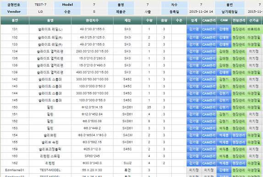
Task: Select material cell S45C in row 145
Action: coord(127,100)
